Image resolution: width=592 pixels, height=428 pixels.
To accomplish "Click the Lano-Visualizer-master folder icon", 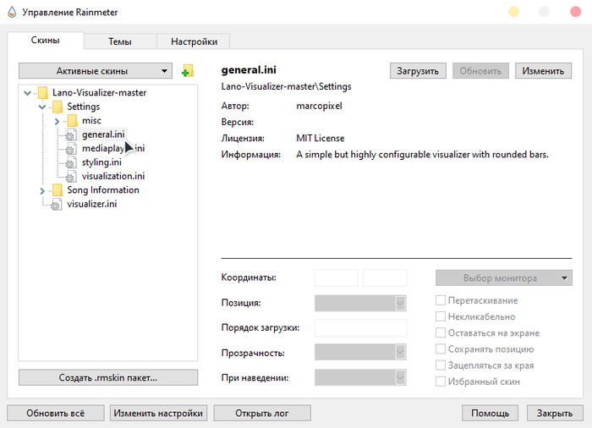I will click(42, 93).
